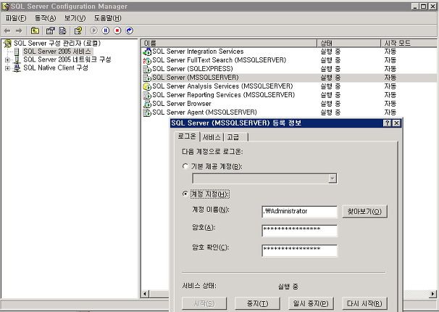
Task: Click the SQL Server (SQLEXPRESS) service icon
Action: click(147, 69)
